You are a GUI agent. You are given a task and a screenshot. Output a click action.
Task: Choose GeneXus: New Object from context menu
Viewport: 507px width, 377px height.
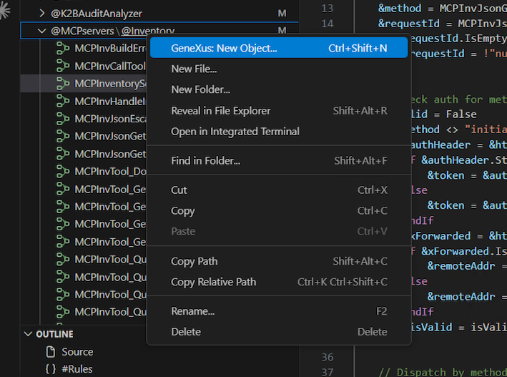point(224,49)
